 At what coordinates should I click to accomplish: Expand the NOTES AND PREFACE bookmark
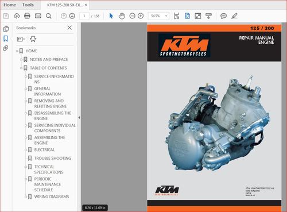point(21,59)
